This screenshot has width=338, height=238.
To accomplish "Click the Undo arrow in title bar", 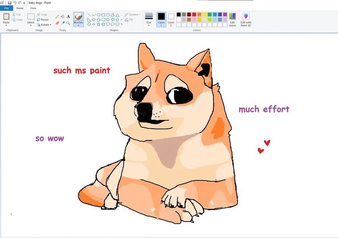I will pyautogui.click(x=15, y=3).
